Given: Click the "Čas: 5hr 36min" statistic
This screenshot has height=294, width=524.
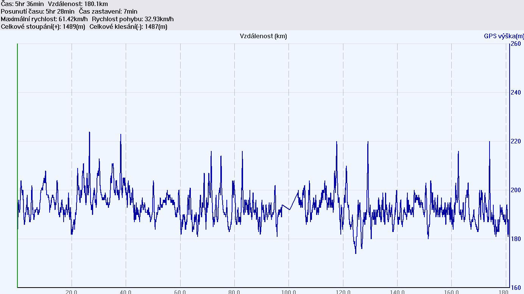Looking at the screenshot, I should [x=22, y=4].
